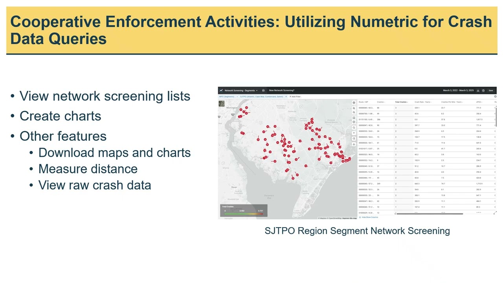Click the Route / MP column header
The image size is (503, 283).
[x=363, y=102]
